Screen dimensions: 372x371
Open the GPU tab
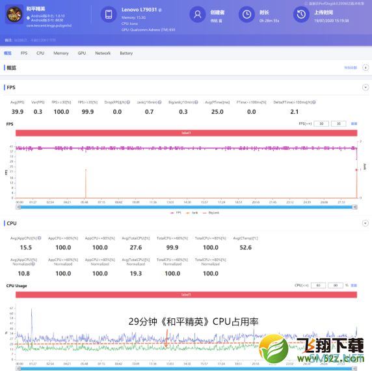click(82, 53)
